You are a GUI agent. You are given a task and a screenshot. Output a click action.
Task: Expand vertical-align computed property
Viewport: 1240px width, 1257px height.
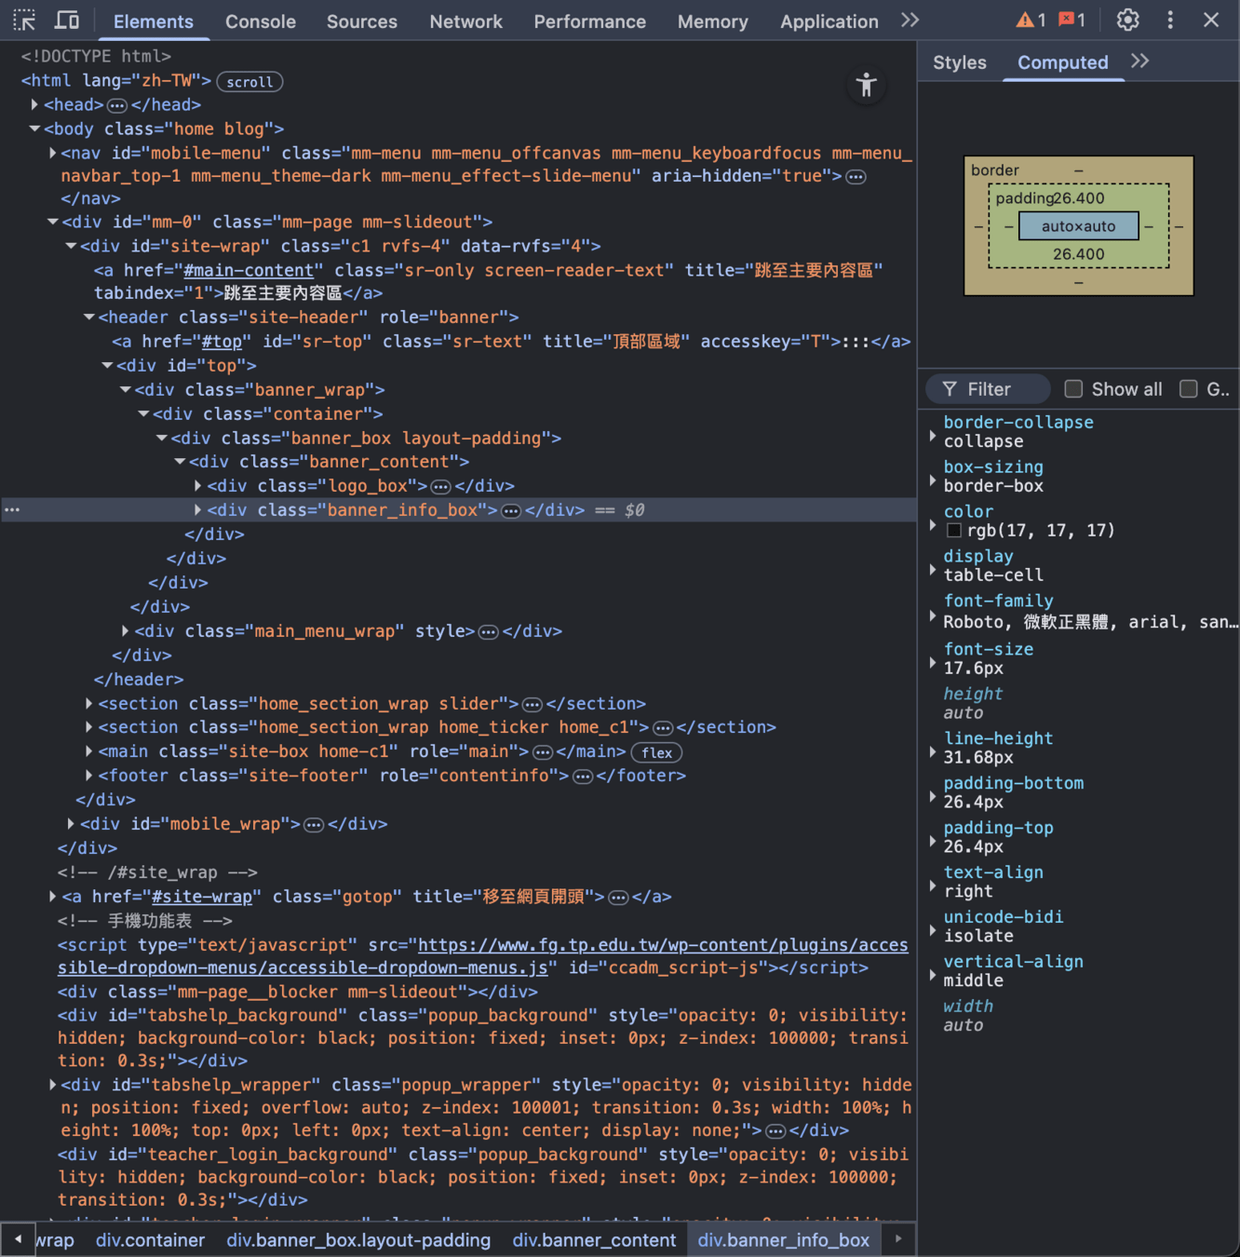point(933,975)
